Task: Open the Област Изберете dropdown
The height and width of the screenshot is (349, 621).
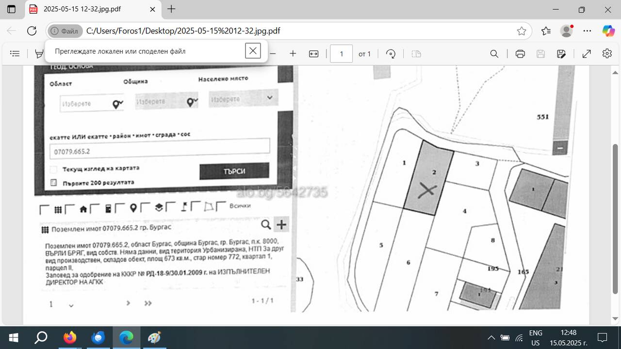Action: click(92, 103)
